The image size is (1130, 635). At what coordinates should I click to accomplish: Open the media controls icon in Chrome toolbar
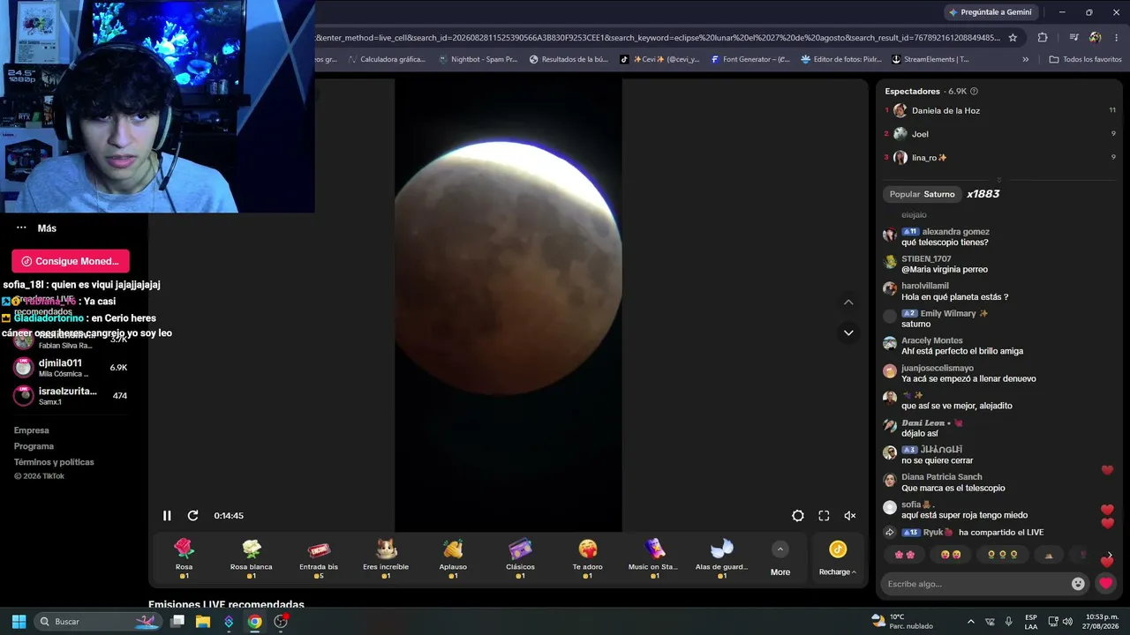(1073, 38)
